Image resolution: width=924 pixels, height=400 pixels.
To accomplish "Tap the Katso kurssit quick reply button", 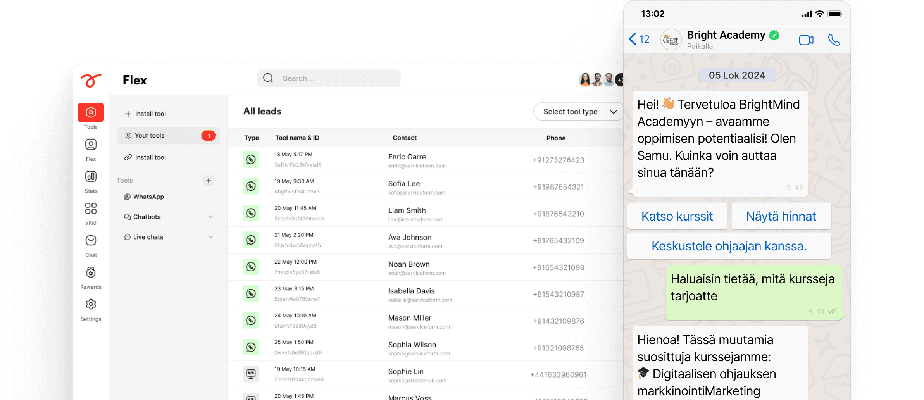I will pyautogui.click(x=677, y=216).
